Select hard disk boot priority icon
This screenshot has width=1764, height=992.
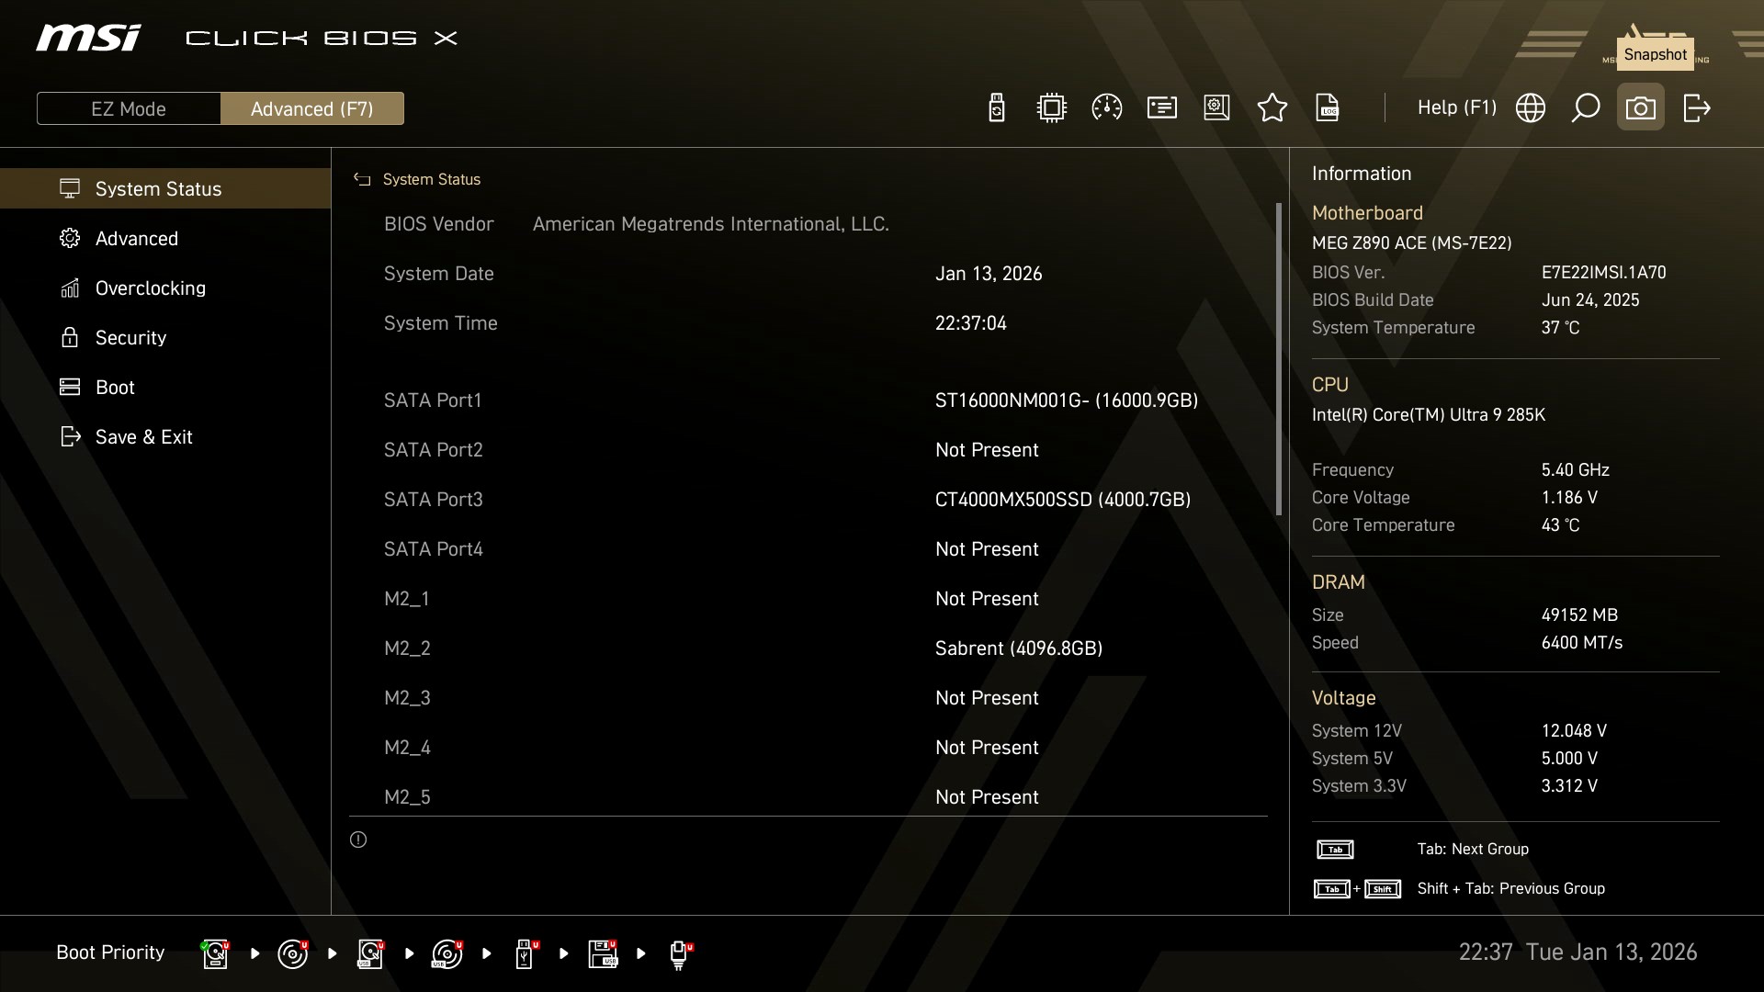pos(215,953)
